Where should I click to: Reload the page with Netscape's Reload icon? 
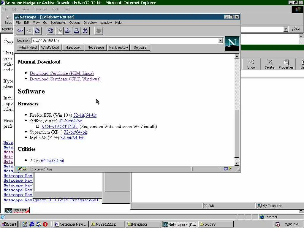click(x=51, y=31)
